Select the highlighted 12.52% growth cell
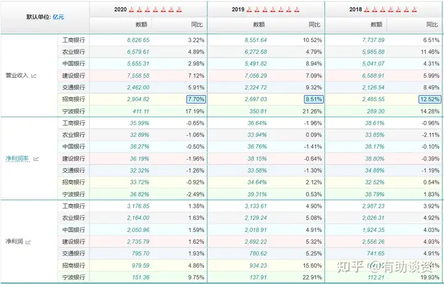This screenshot has height=285, width=444. [x=430, y=99]
